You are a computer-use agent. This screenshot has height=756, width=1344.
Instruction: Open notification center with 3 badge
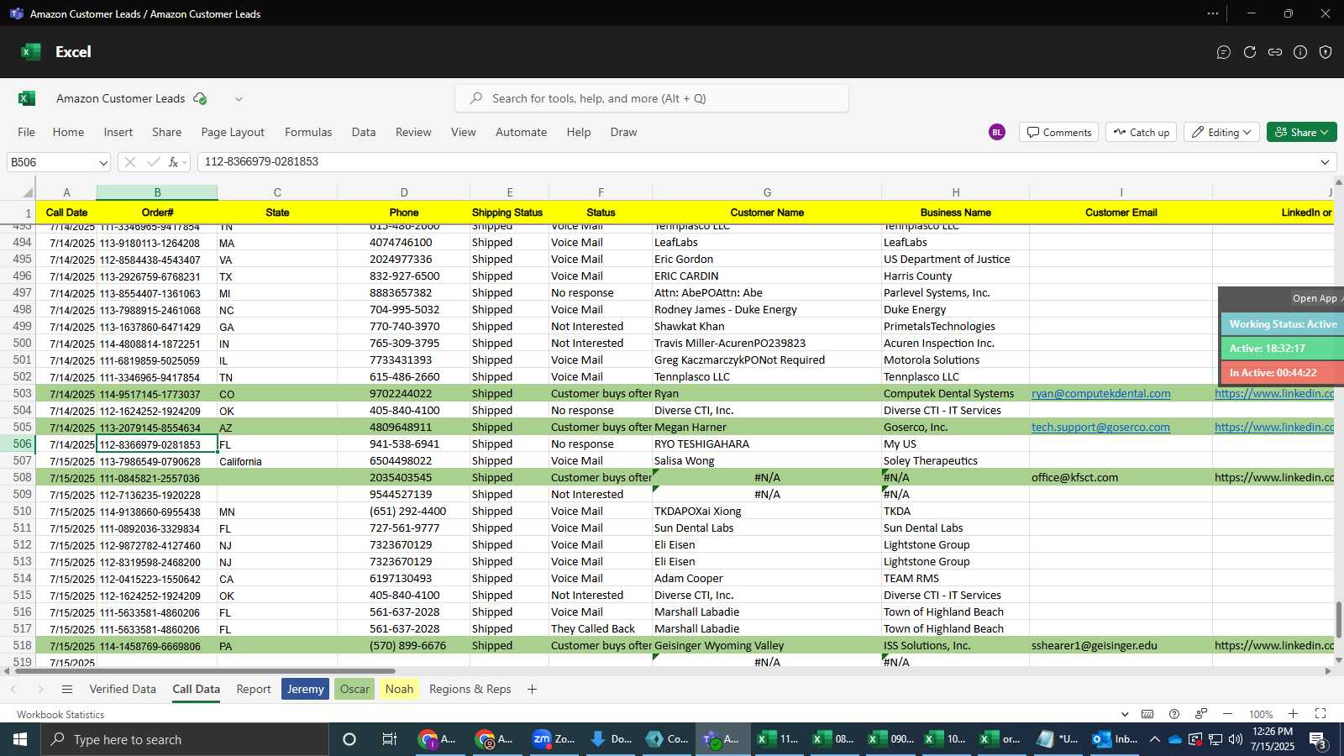tap(1319, 740)
